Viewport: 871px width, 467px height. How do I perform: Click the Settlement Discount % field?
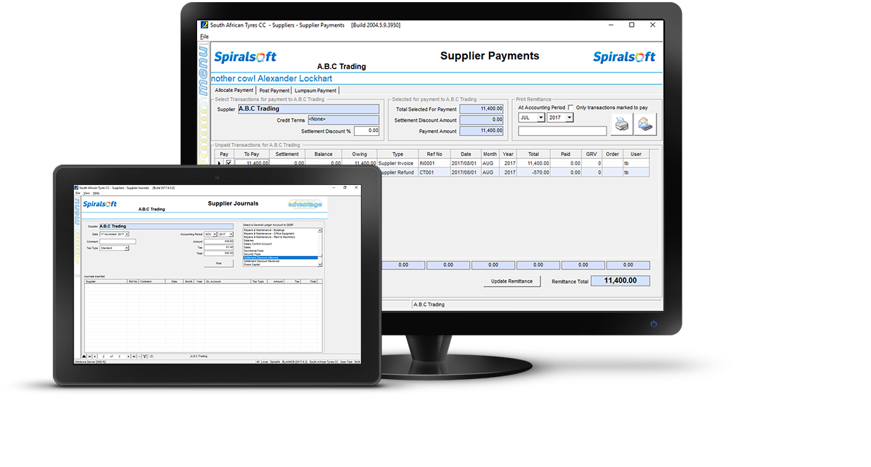(x=367, y=131)
